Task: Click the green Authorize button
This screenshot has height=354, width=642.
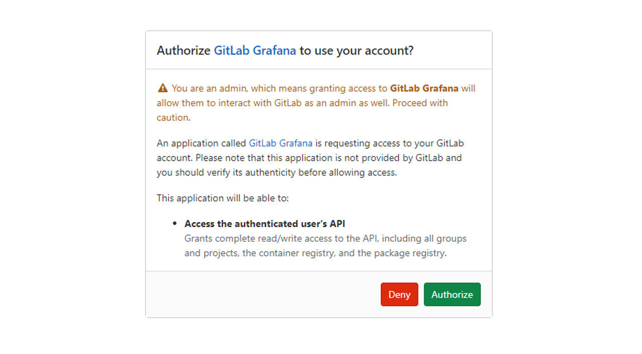Action: point(452,294)
